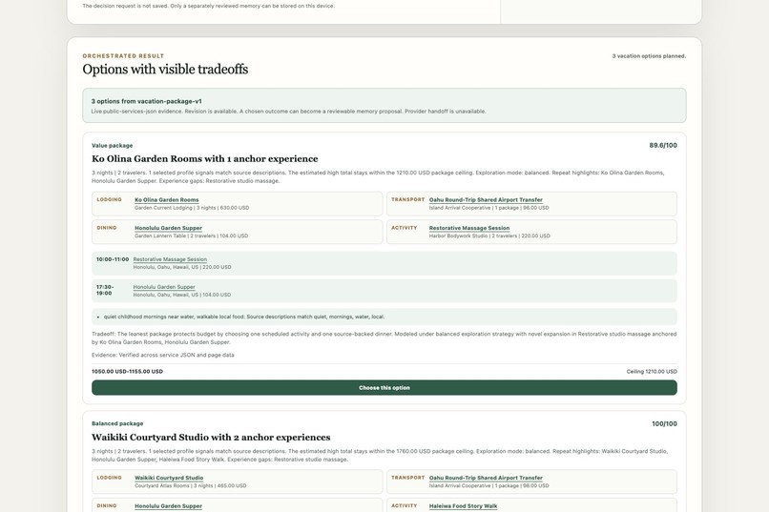Click the LODGING label in Value package
Screen dimensions: 769x512
109,199
